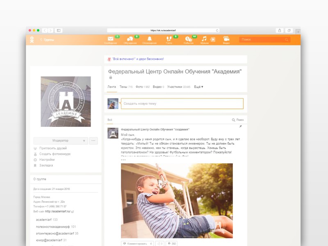
Task: Click Комментировать button
Action: pyautogui.click(x=137, y=244)
